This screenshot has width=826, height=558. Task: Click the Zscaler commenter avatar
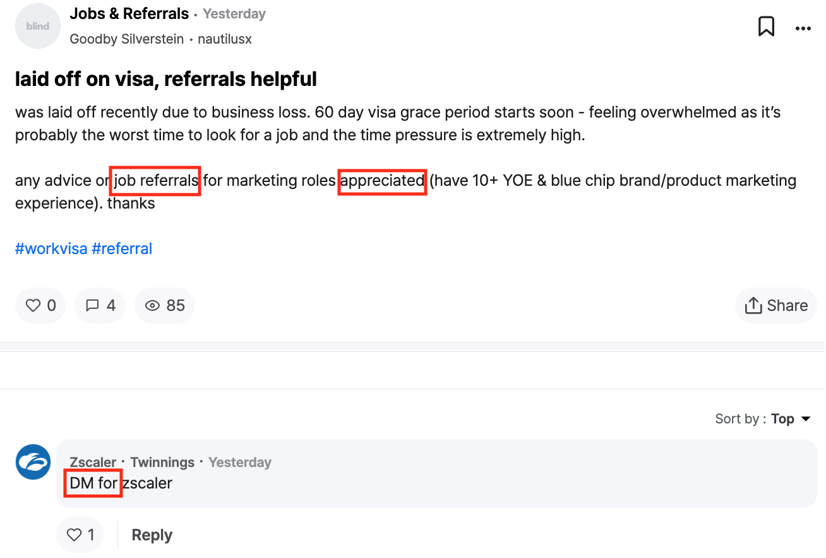click(33, 462)
